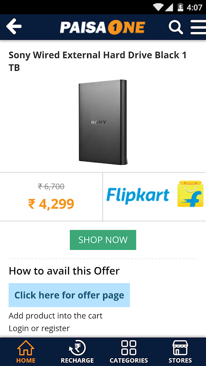The width and height of the screenshot is (206, 366).
Task: Tap the Flipkart text logo
Action: 138,195
